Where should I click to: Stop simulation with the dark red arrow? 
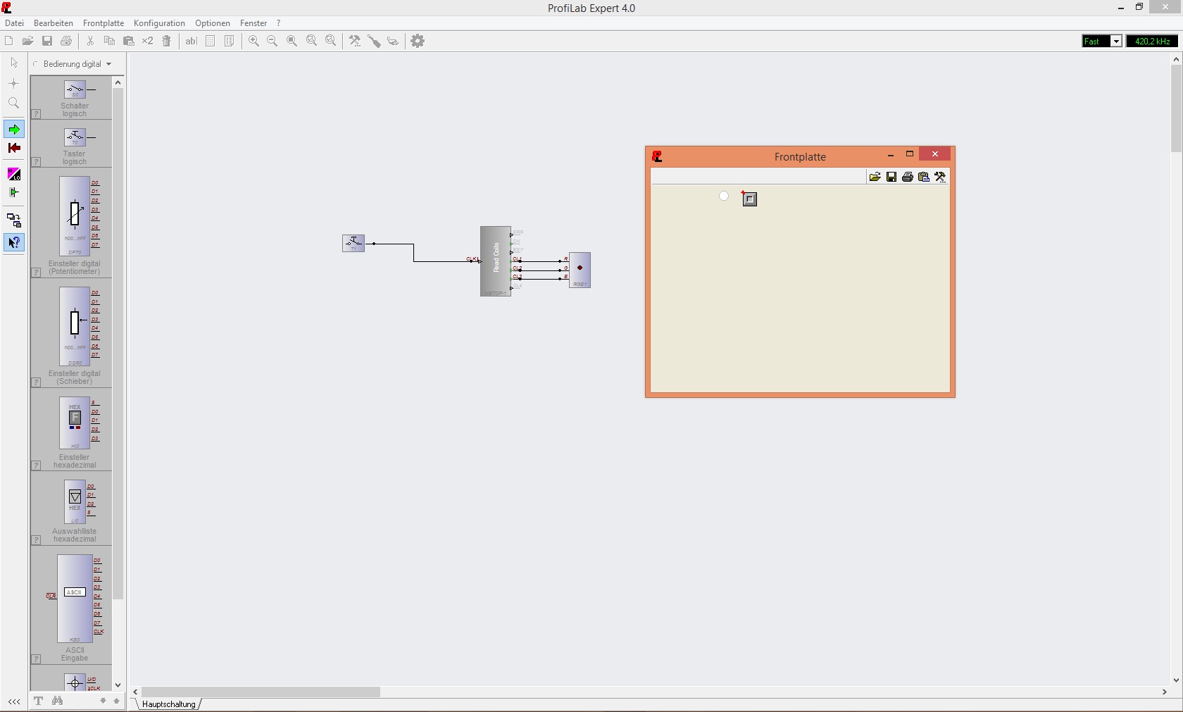coord(14,148)
